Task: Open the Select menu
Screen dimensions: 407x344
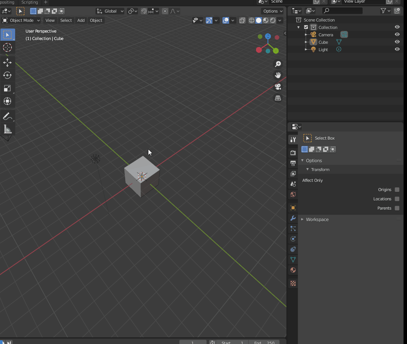Action: [66, 20]
